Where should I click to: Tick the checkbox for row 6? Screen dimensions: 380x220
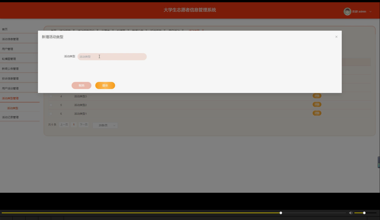point(51,114)
